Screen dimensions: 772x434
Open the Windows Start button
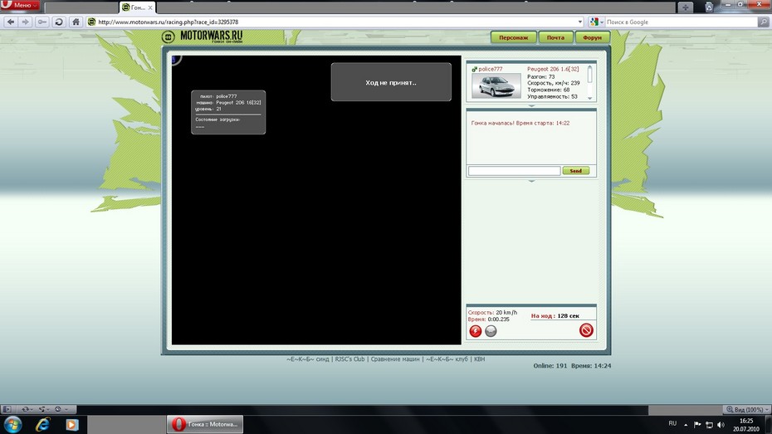pyautogui.click(x=12, y=424)
